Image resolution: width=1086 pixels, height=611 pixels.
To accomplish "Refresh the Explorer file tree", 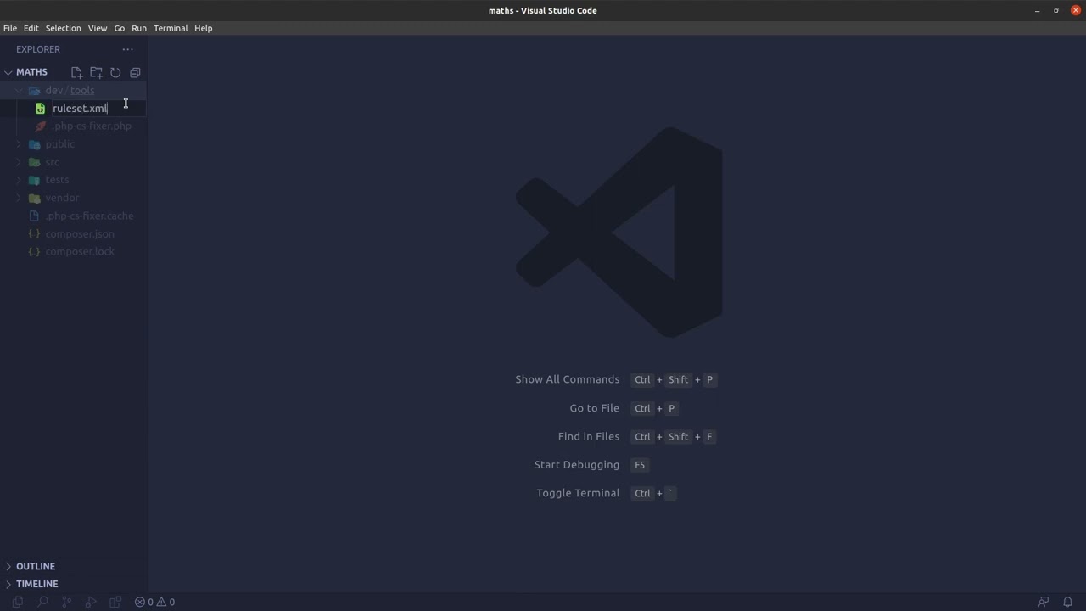I will (x=115, y=73).
